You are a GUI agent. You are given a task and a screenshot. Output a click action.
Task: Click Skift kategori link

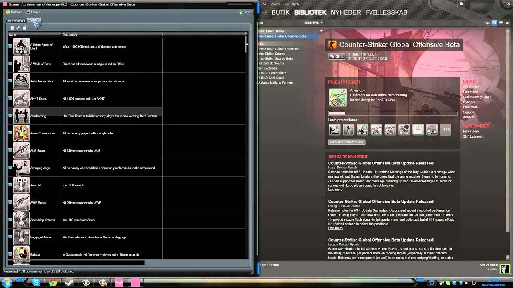[x=473, y=136]
